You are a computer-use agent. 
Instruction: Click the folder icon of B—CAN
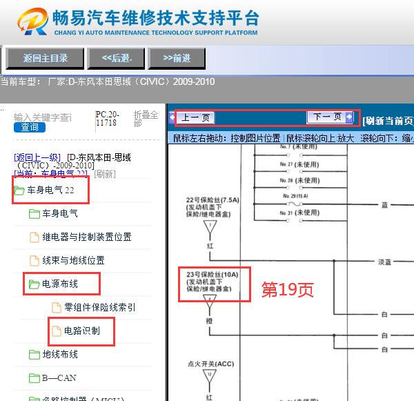click(34, 378)
